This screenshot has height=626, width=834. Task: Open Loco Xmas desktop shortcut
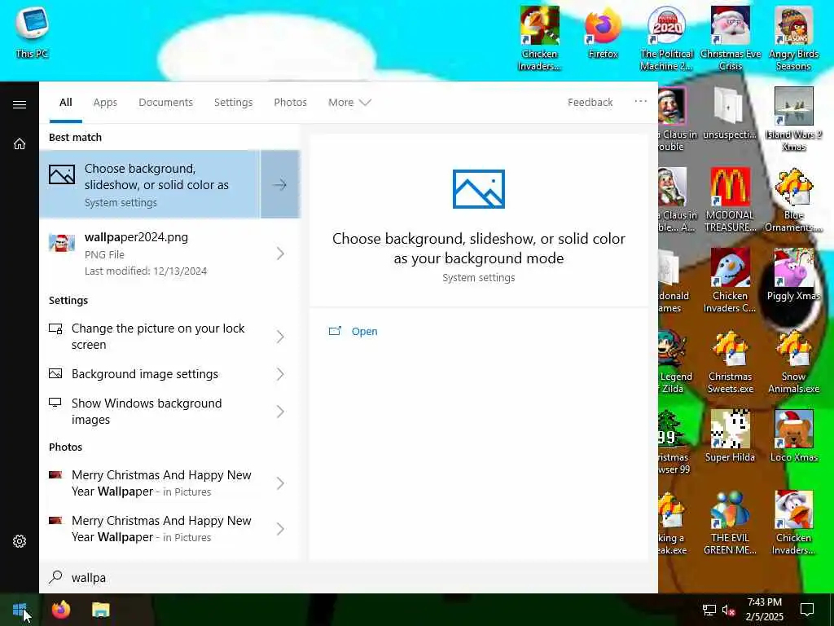point(793,436)
